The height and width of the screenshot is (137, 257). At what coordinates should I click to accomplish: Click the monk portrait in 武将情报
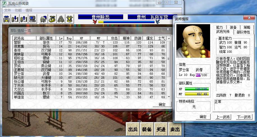(x=193, y=41)
